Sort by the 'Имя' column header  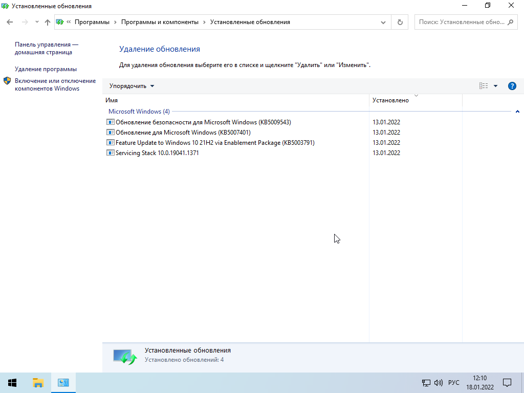point(235,100)
